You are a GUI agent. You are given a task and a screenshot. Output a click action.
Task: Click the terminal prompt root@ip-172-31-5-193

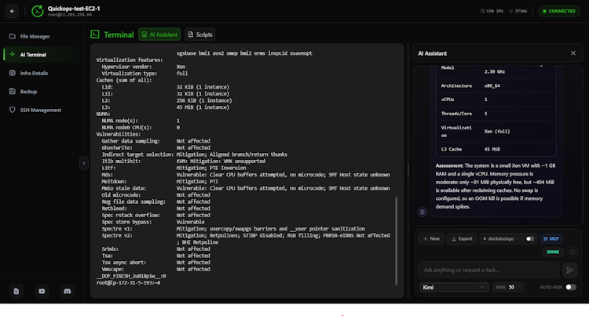(128, 282)
